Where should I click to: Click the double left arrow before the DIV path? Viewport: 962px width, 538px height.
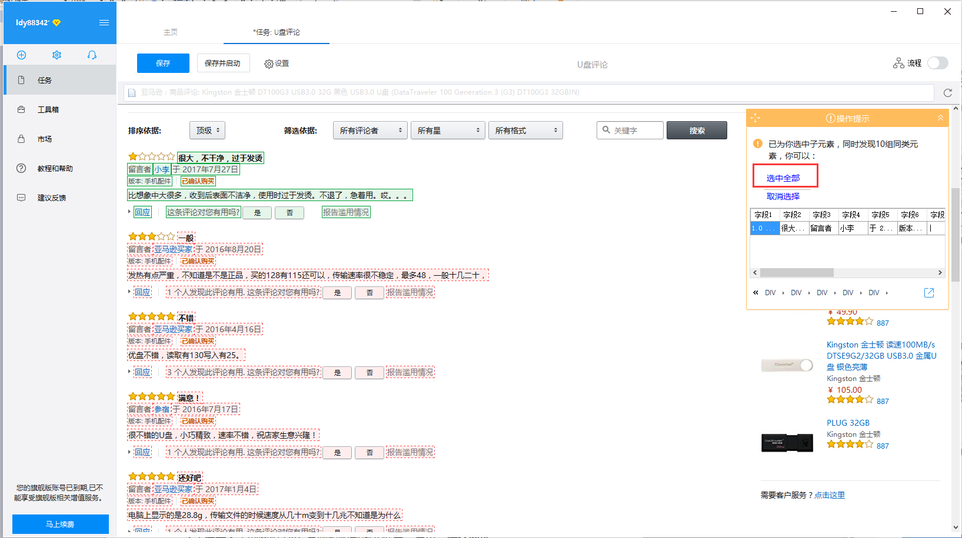pyautogui.click(x=755, y=292)
